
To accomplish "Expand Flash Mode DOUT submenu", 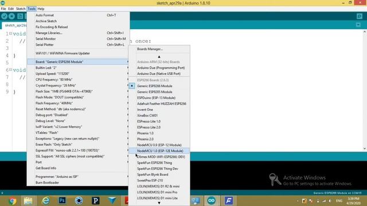I will click(78, 97).
